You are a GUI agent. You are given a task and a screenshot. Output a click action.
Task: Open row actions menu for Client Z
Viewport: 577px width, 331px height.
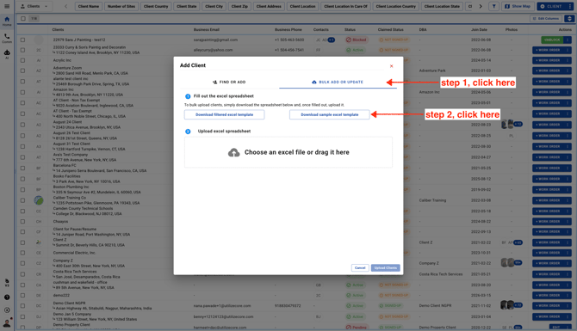(x=568, y=242)
